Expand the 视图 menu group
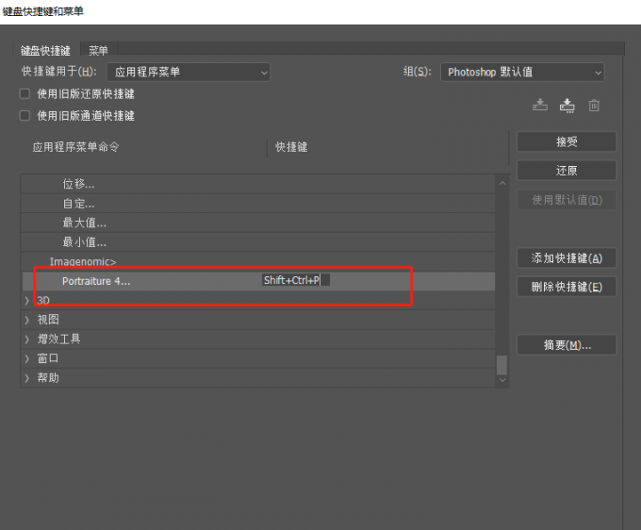 point(27,320)
